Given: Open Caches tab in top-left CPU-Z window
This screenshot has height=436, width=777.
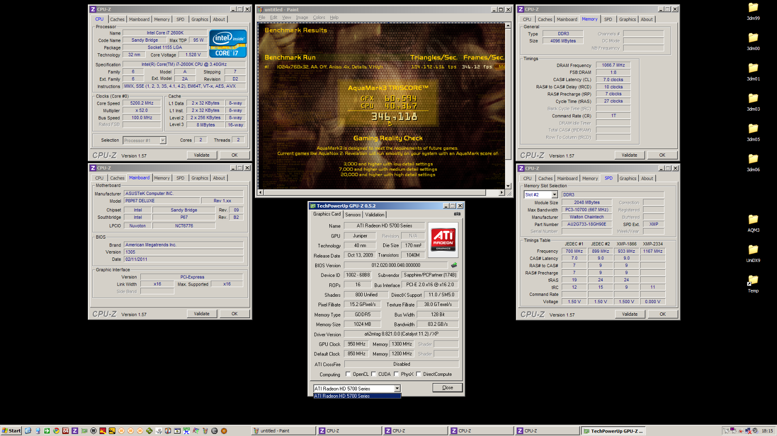Looking at the screenshot, I should pyautogui.click(x=117, y=19).
